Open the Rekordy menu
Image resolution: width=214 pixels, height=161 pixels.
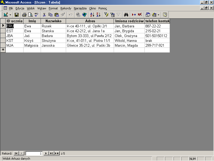pos(66,8)
